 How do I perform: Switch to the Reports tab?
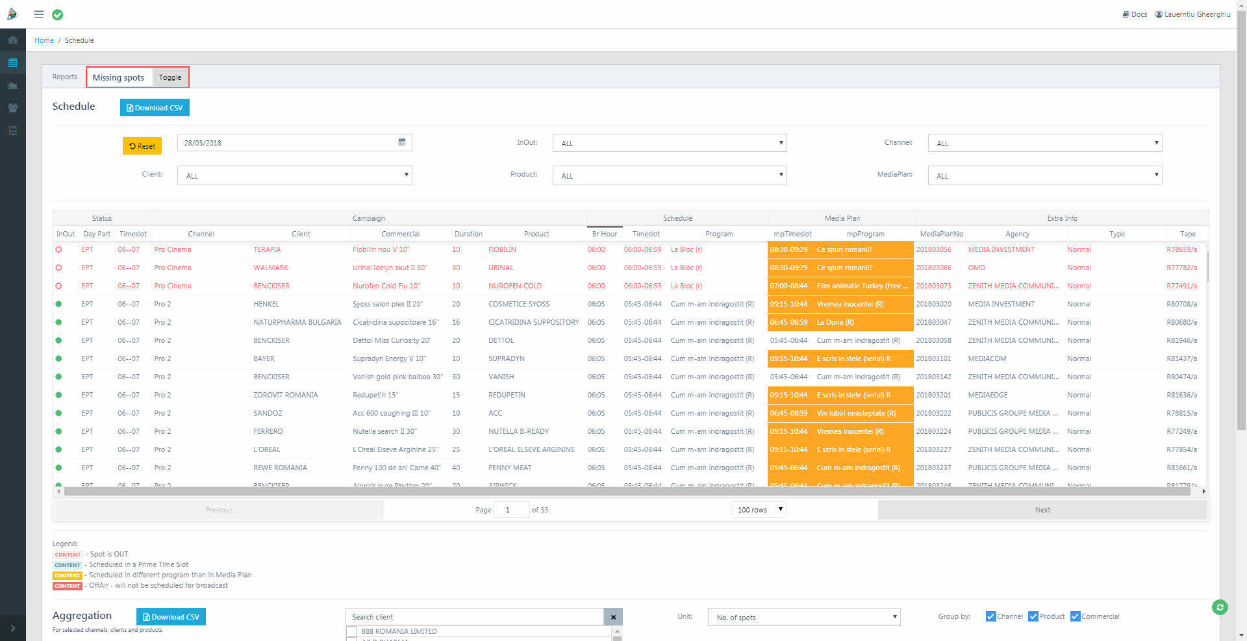65,77
